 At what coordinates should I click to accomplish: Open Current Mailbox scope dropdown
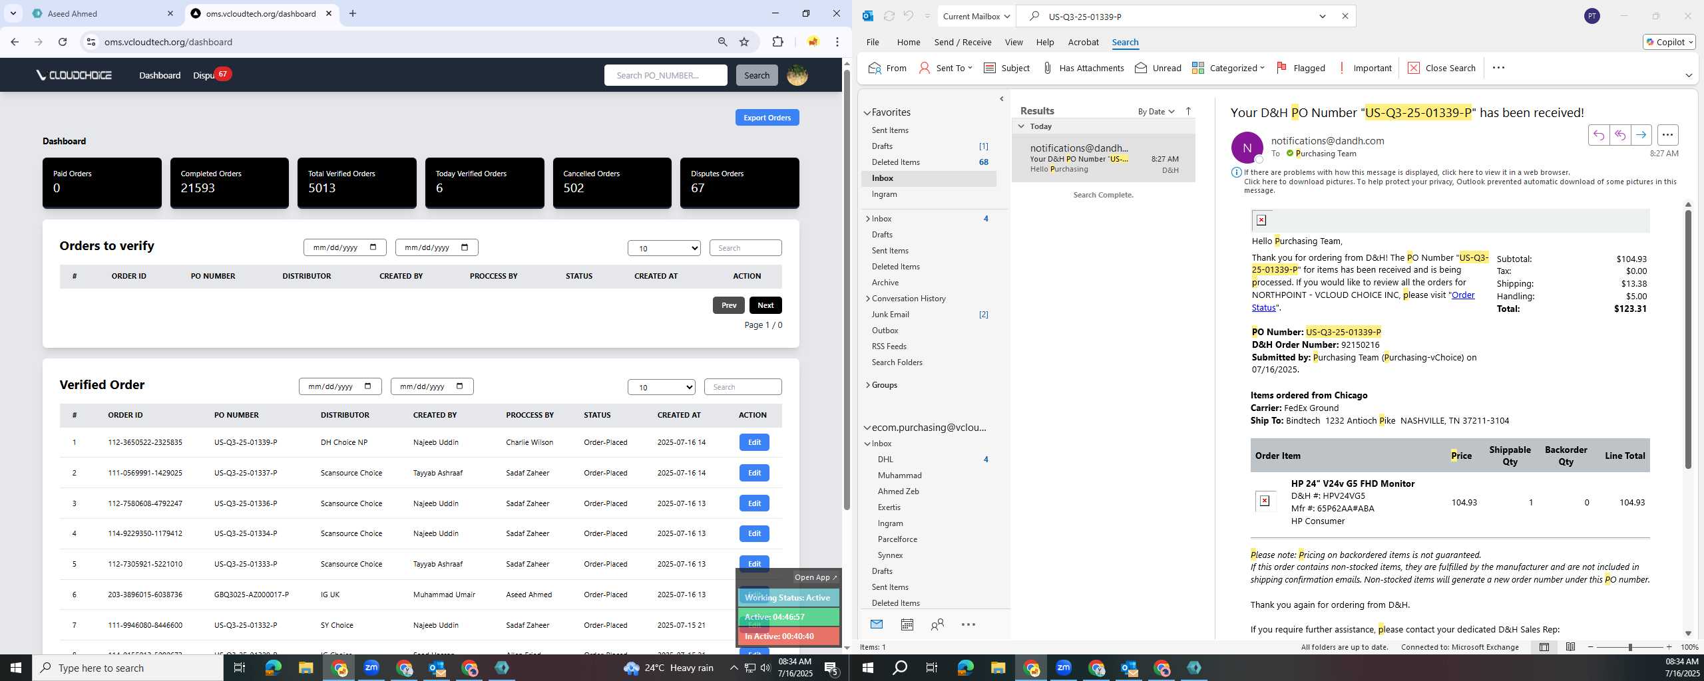pyautogui.click(x=976, y=16)
